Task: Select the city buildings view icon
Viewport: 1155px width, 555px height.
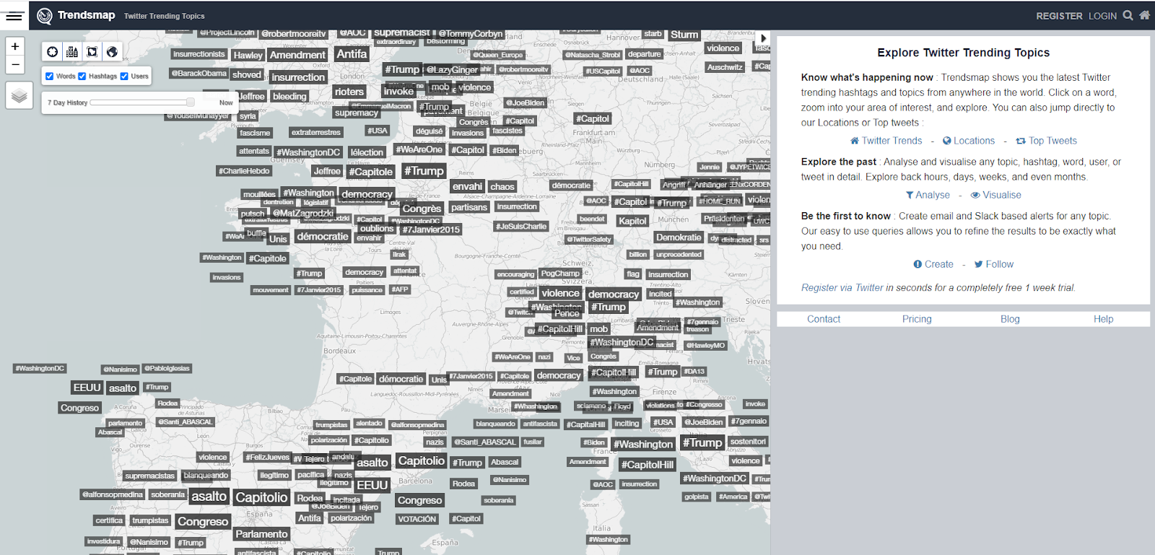Action: [72, 52]
